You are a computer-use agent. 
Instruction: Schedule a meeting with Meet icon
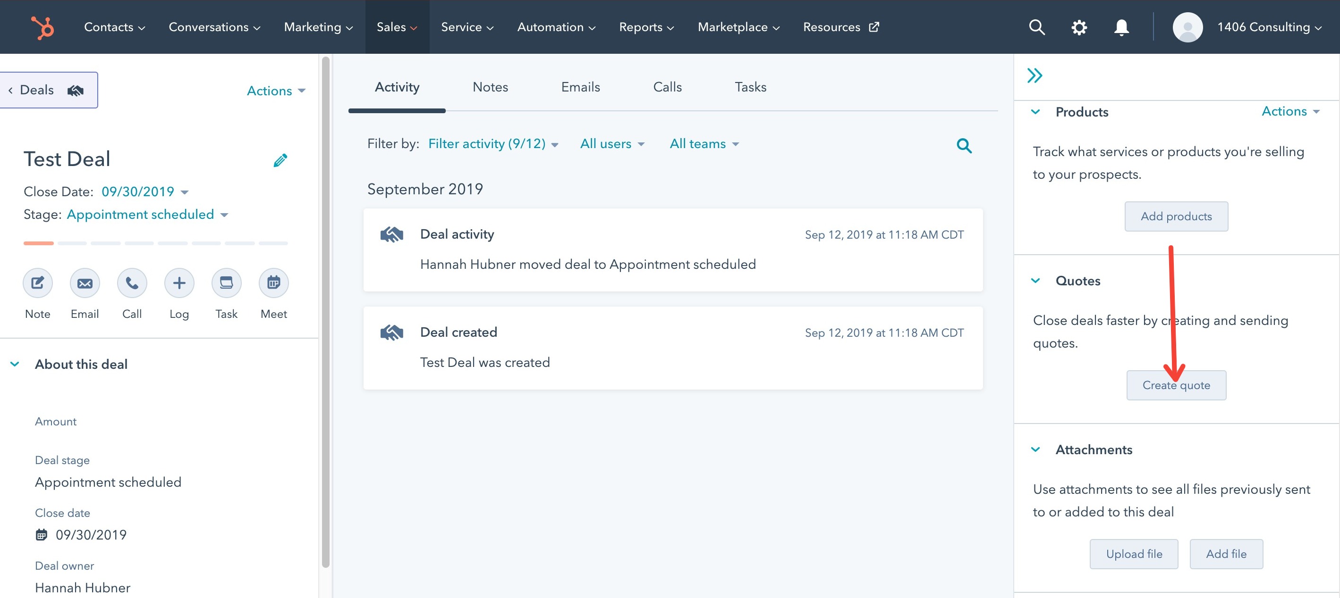pyautogui.click(x=273, y=283)
